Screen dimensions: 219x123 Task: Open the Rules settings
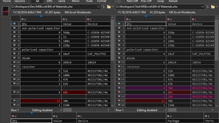click(89, 1)
